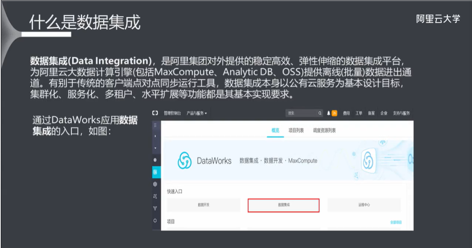The height and width of the screenshot is (248, 472).
Task: Open the 费用 menu
Action: (x=347, y=113)
